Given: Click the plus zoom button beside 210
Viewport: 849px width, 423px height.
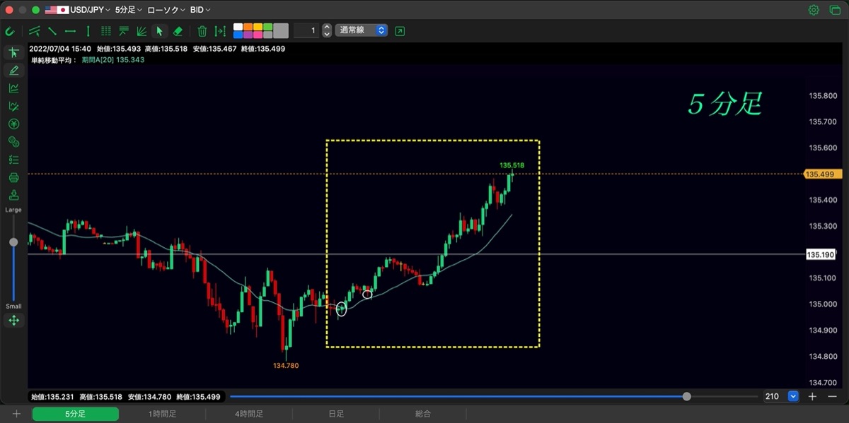Looking at the screenshot, I should click(812, 397).
